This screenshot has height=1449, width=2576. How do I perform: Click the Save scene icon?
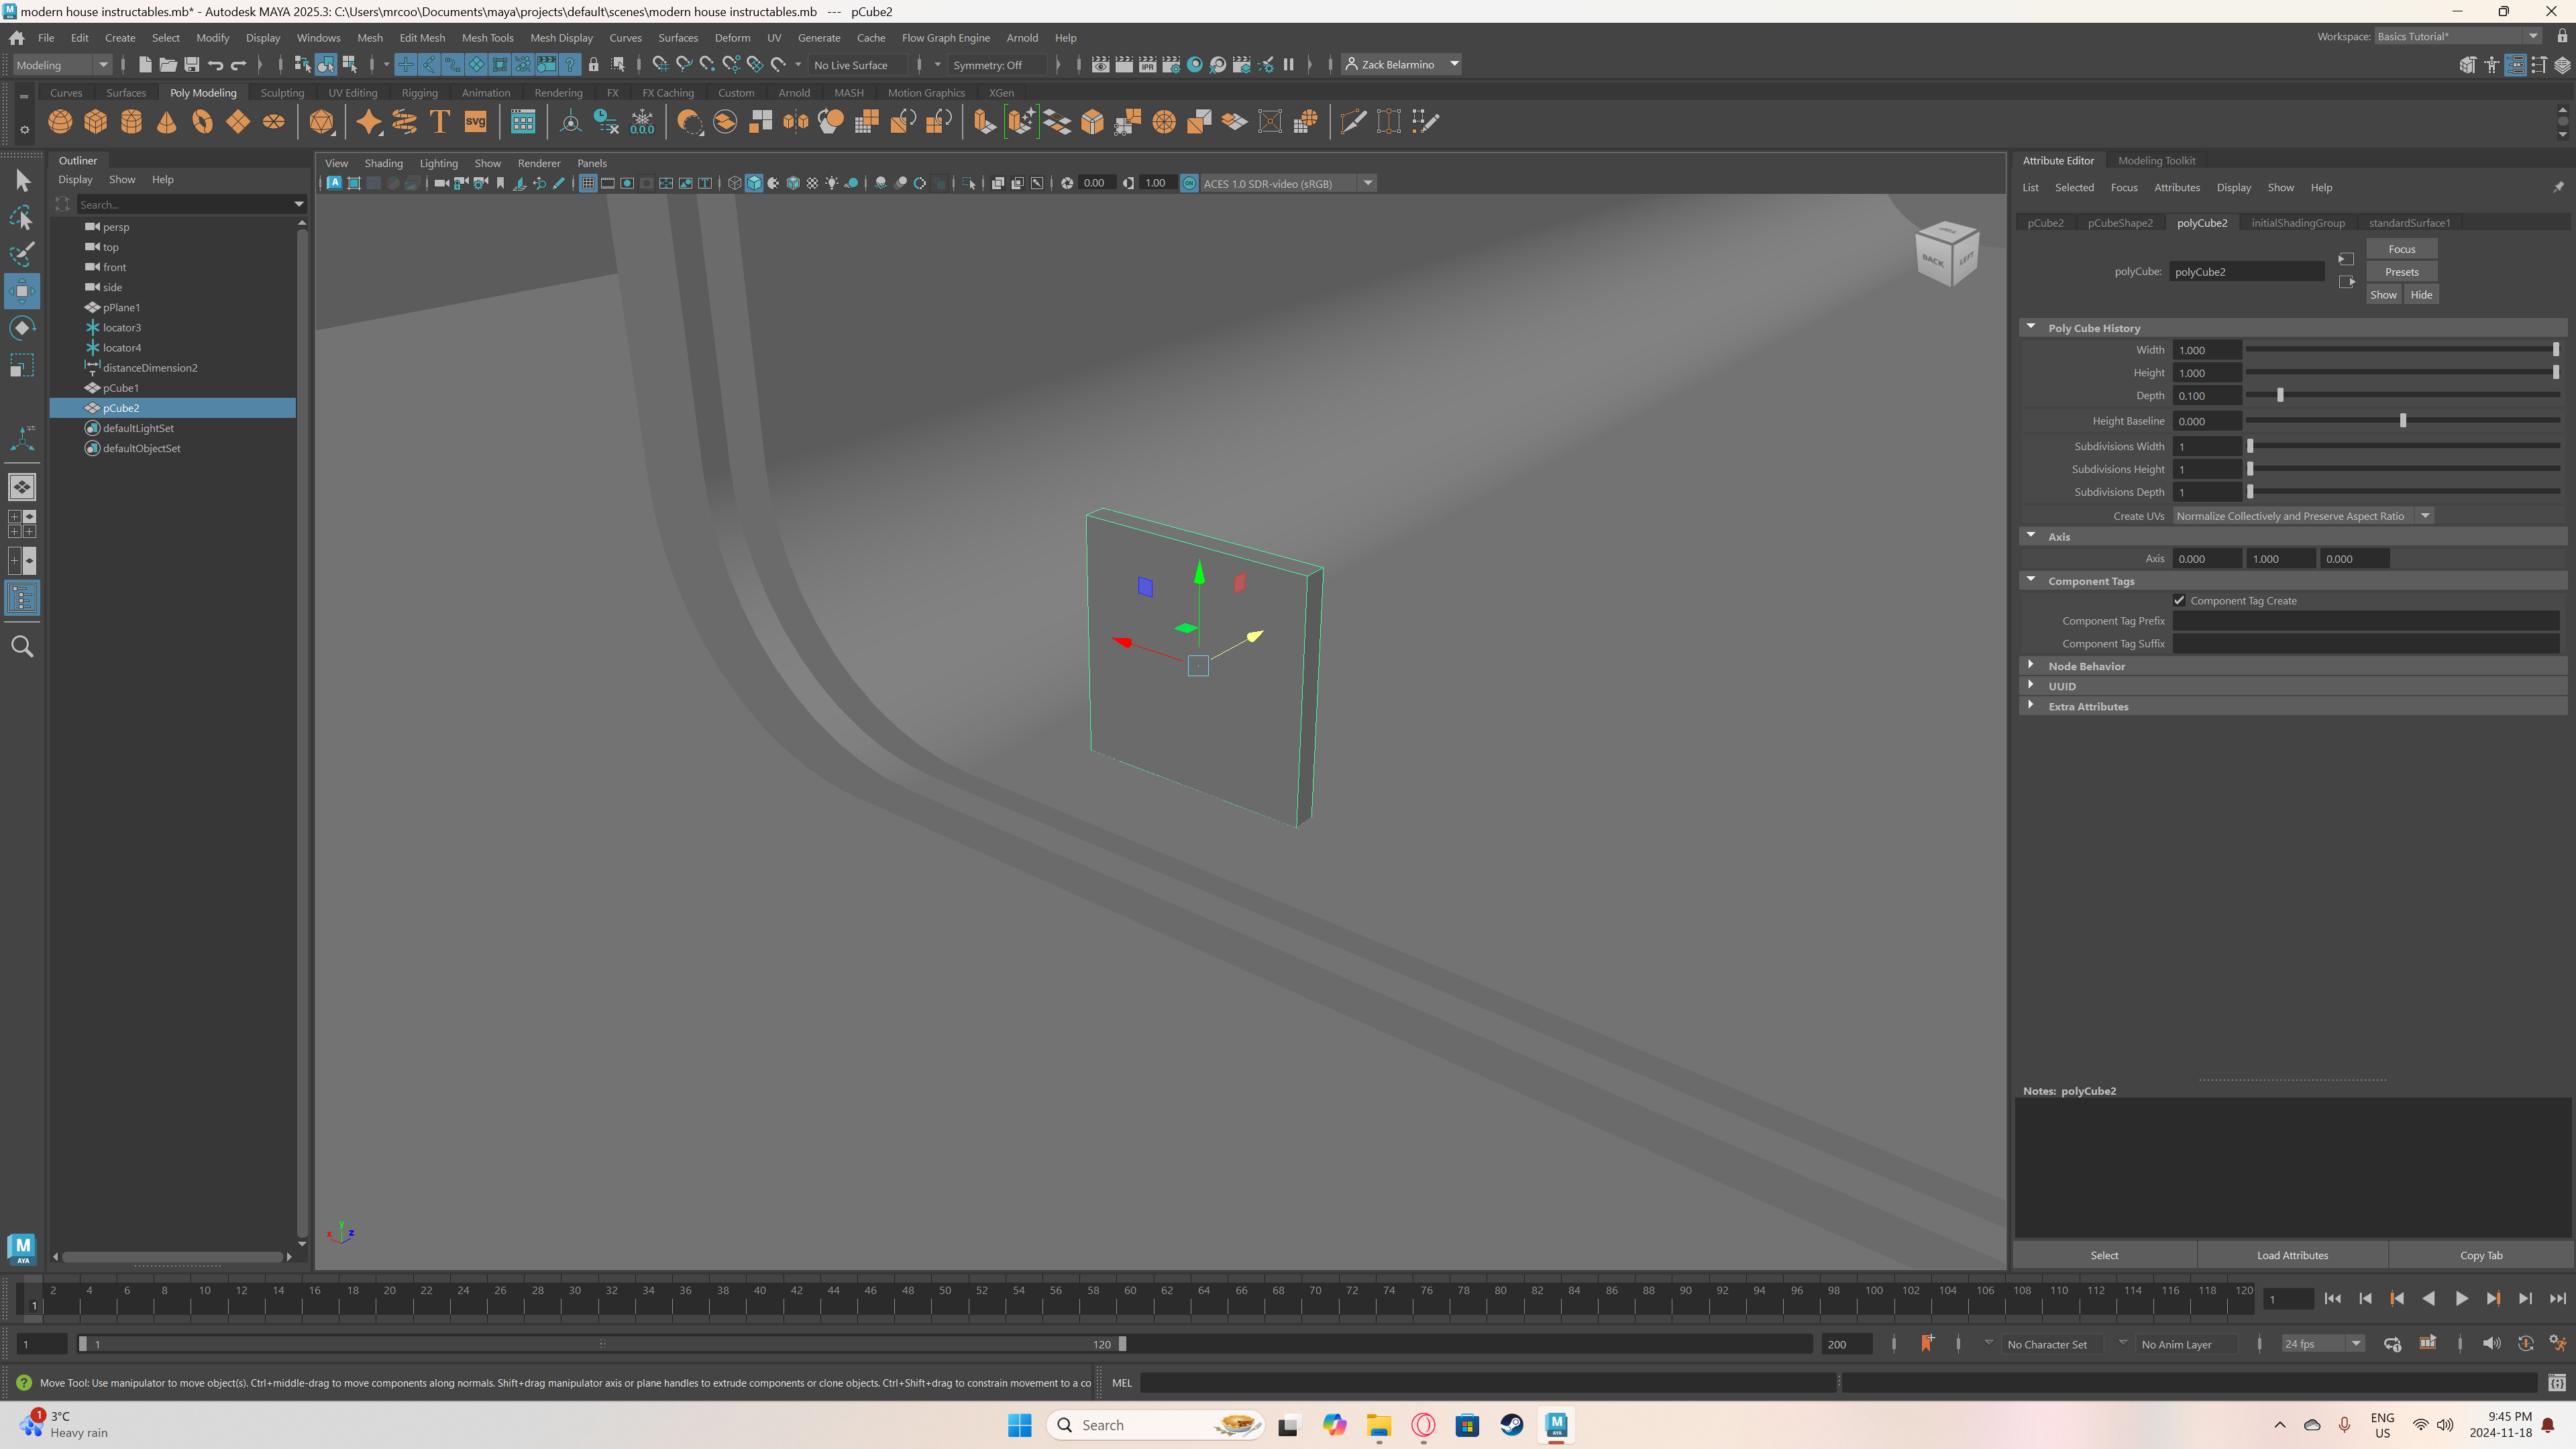click(x=191, y=65)
